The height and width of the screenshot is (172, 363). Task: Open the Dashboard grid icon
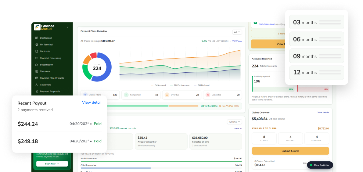point(37,38)
